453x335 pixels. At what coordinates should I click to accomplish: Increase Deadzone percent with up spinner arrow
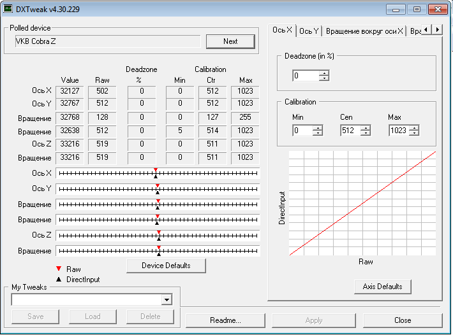324,73
